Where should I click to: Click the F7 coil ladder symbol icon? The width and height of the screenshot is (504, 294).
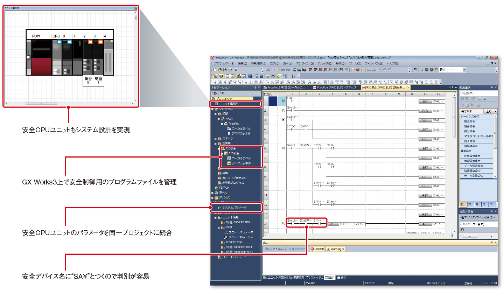[235, 82]
